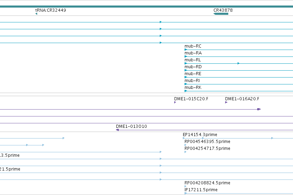This screenshot has width=293, height=195.
Task: Click the EP14154.3prime label
Action: 200,135
